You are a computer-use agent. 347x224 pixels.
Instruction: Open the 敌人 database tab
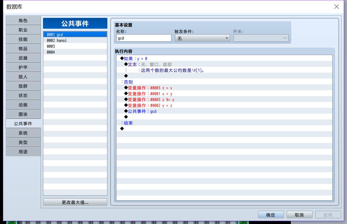point(23,77)
